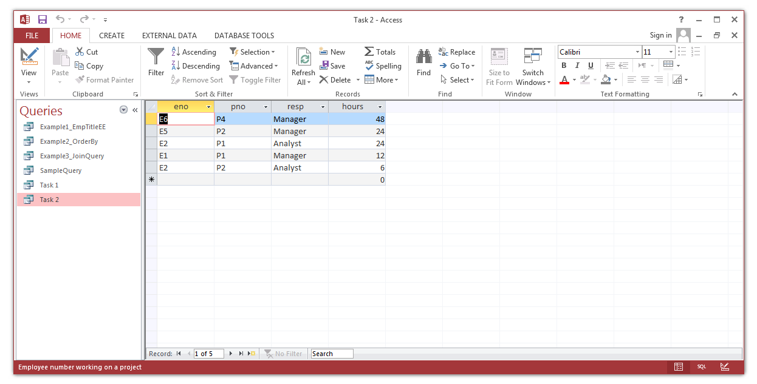Image resolution: width=757 pixels, height=384 pixels.
Task: Center align text
Action: coord(645,79)
